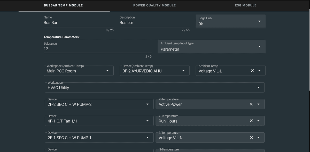Viewport: 310px width, 152px height.
Task: Clear the R-Temperature Active Power value
Action: pyautogui.click(x=251, y=104)
